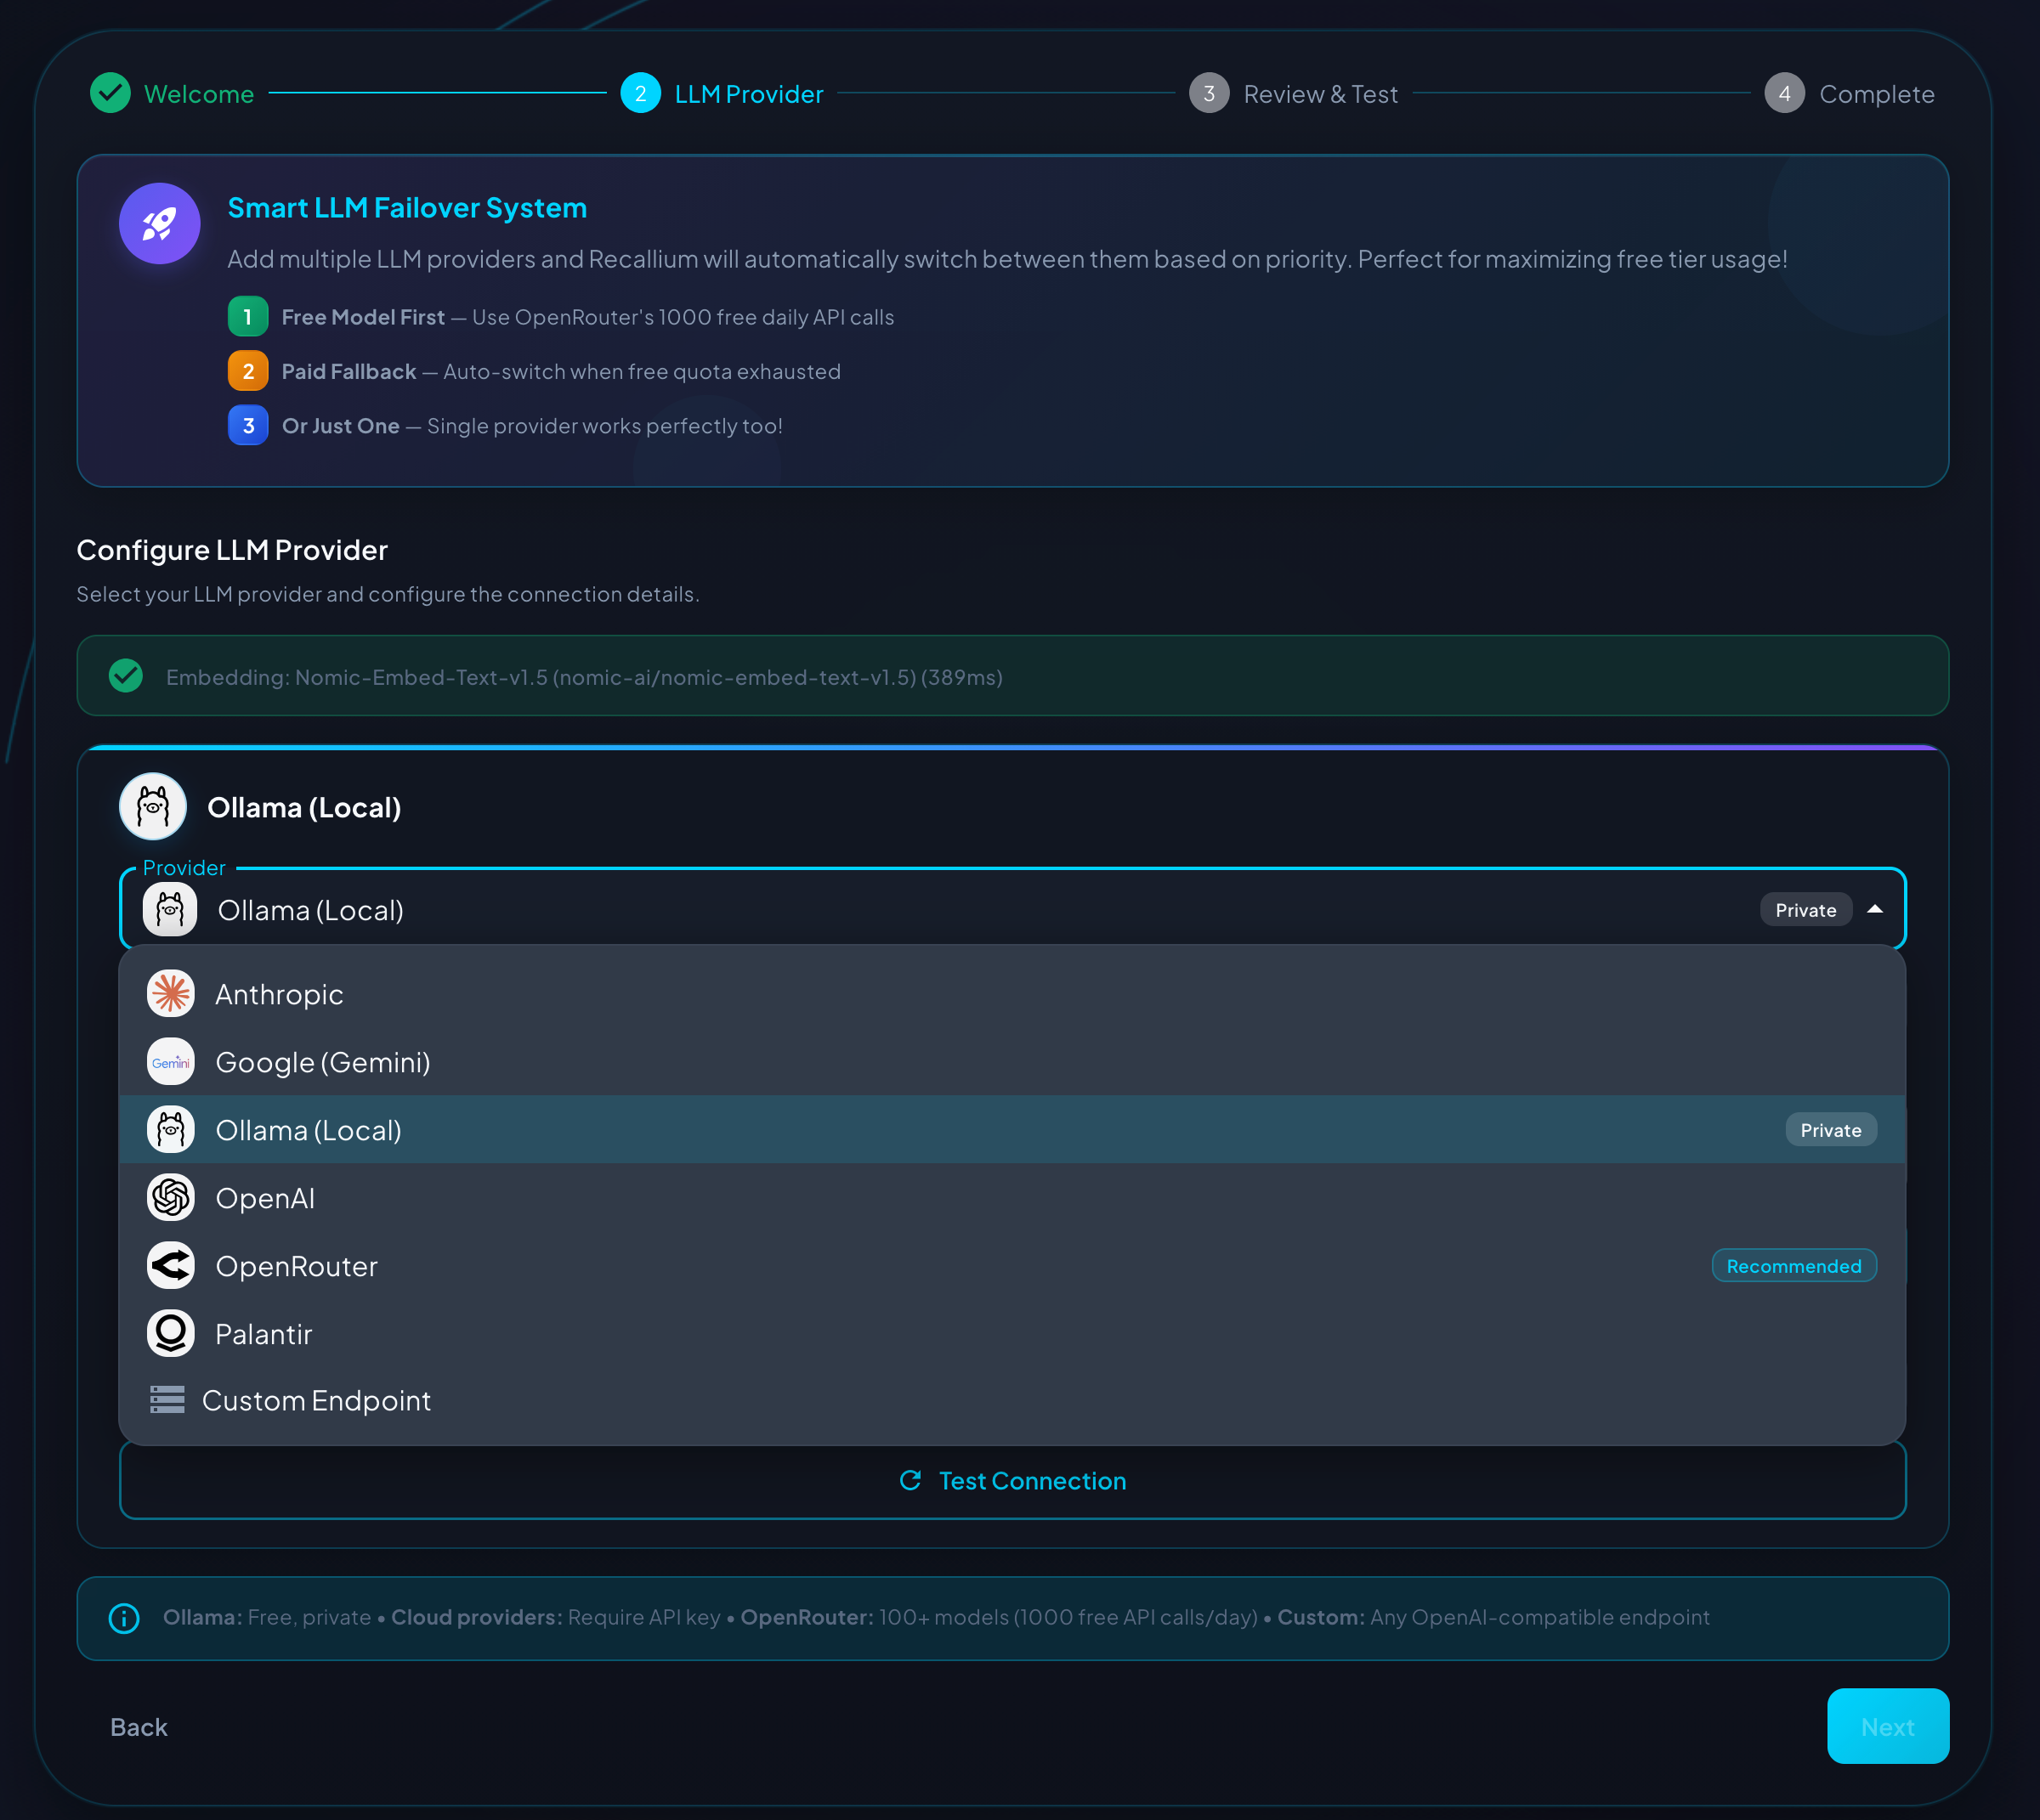This screenshot has height=1820, width=2040.
Task: Click the Private badge on Ollama list row
Action: pos(1831,1130)
